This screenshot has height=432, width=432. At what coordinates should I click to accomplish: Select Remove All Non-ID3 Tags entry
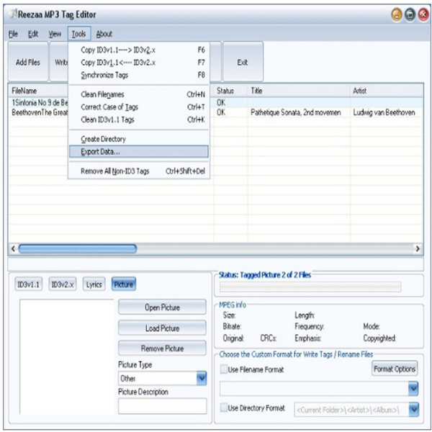pos(139,171)
